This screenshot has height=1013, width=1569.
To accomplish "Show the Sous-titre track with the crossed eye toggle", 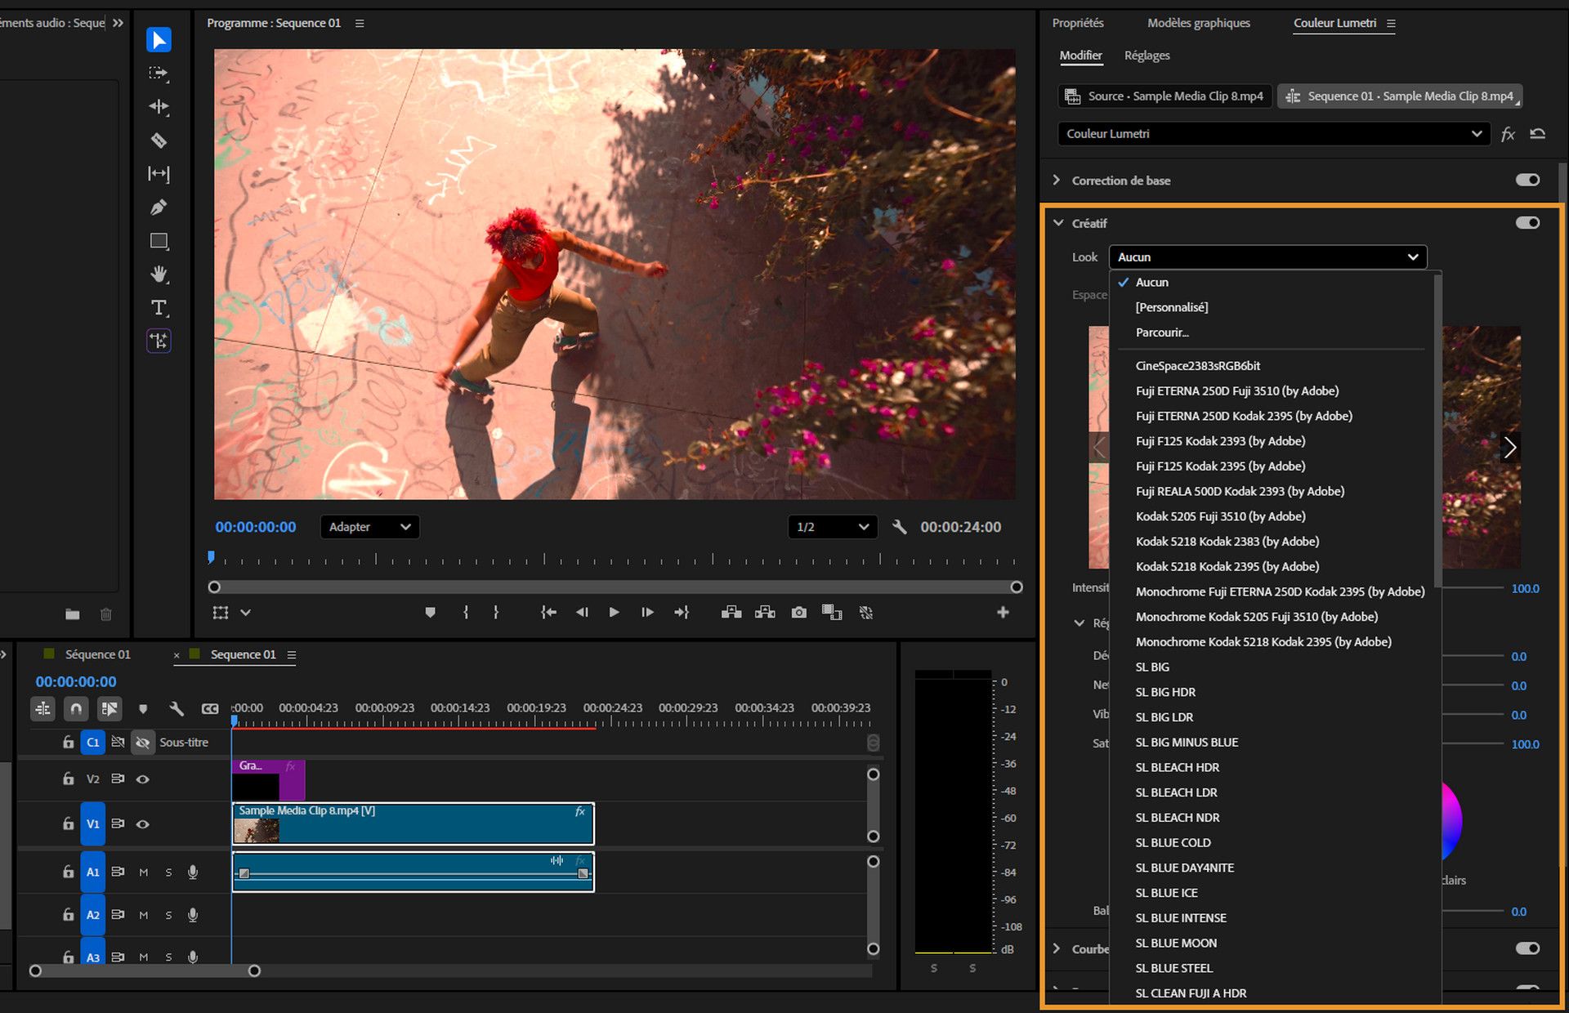I will (143, 742).
